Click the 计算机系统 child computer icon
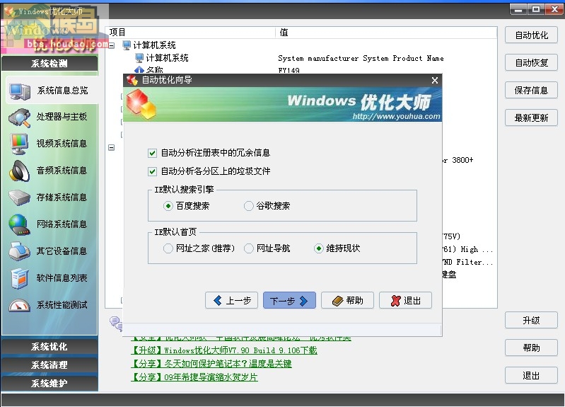Viewport: 565px width, 407px height. click(139, 58)
